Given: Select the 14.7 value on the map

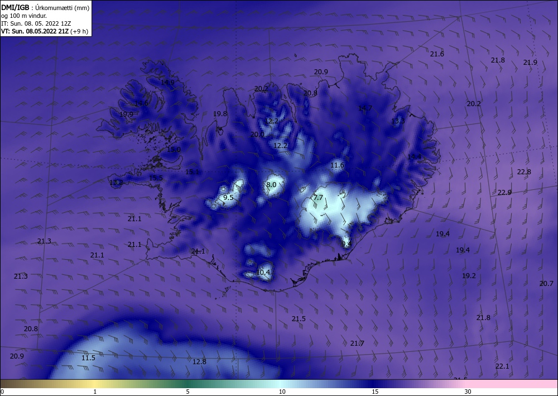Looking at the screenshot, I should 365,108.
